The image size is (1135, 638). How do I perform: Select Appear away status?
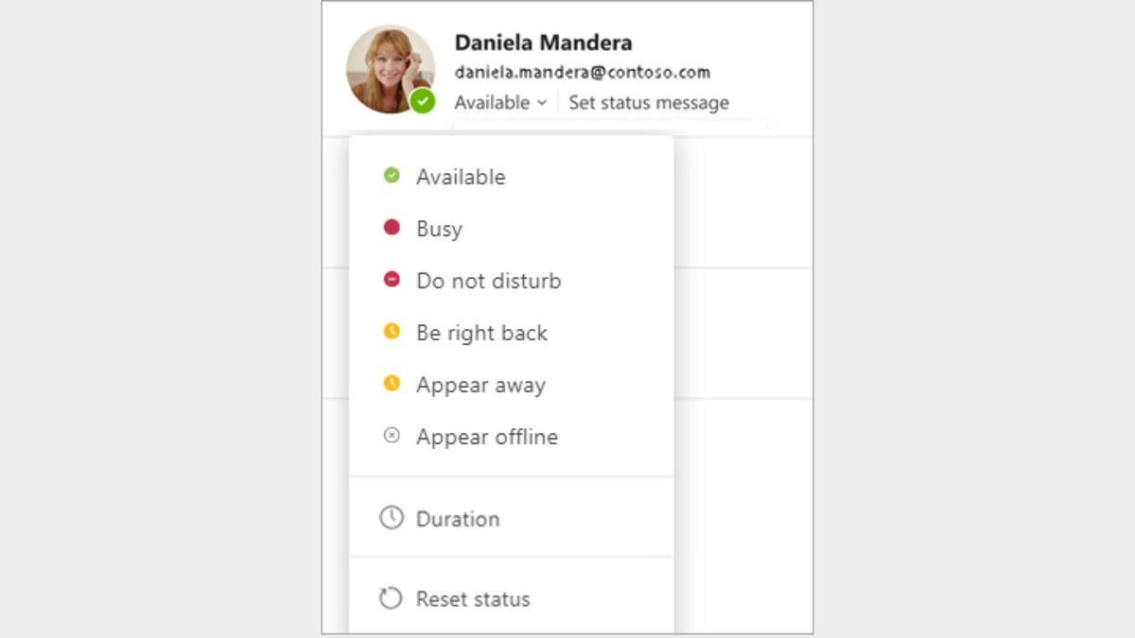[x=480, y=385]
